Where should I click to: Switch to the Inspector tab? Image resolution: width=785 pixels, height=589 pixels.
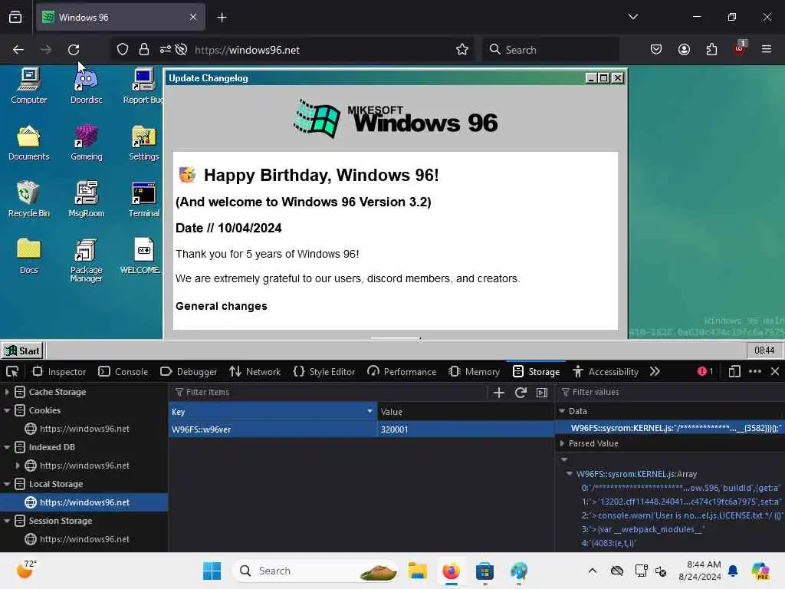pyautogui.click(x=59, y=372)
